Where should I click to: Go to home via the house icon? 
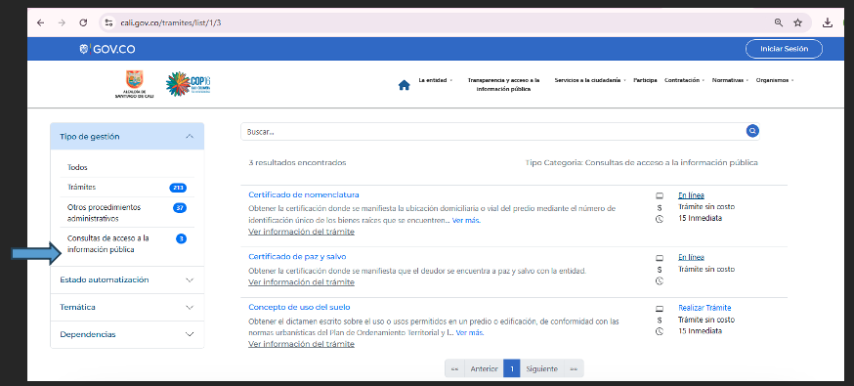click(x=404, y=85)
